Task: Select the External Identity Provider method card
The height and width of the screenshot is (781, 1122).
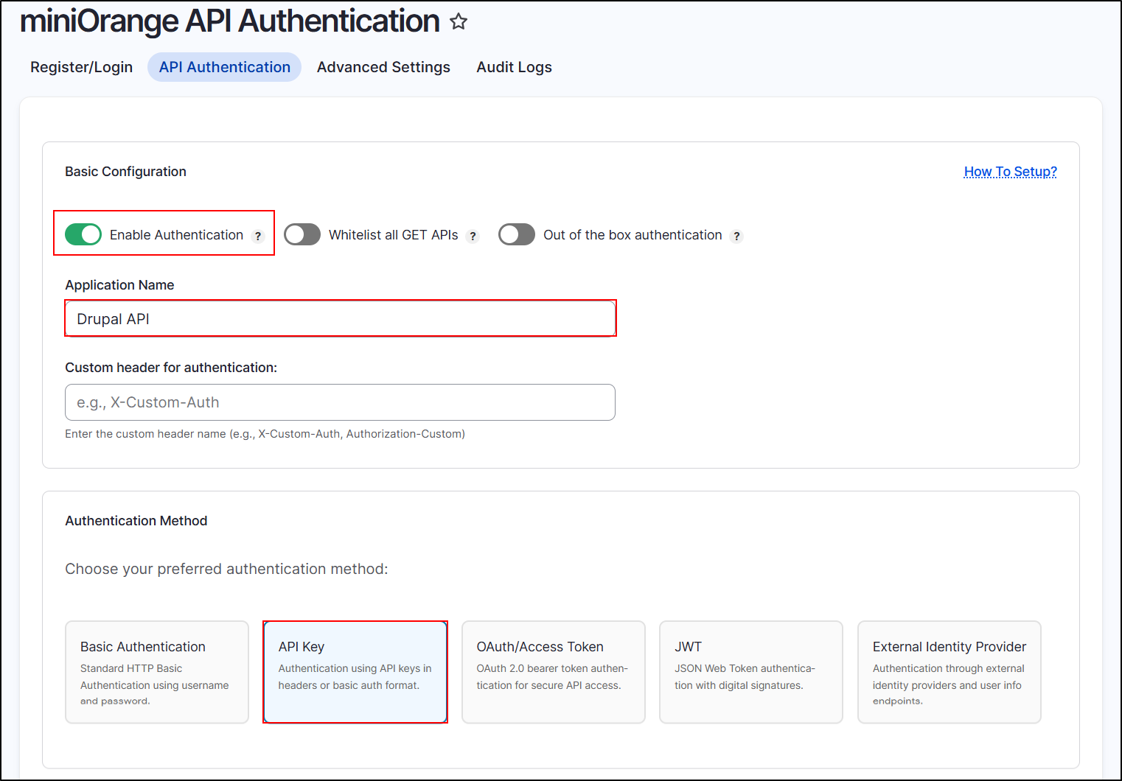Action: click(949, 671)
